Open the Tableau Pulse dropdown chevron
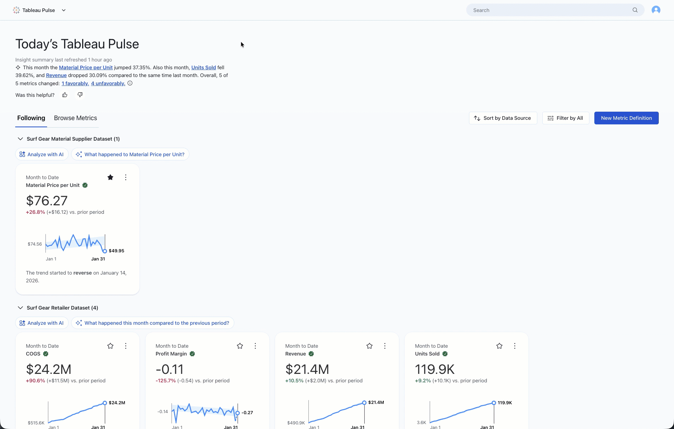 pos(64,10)
